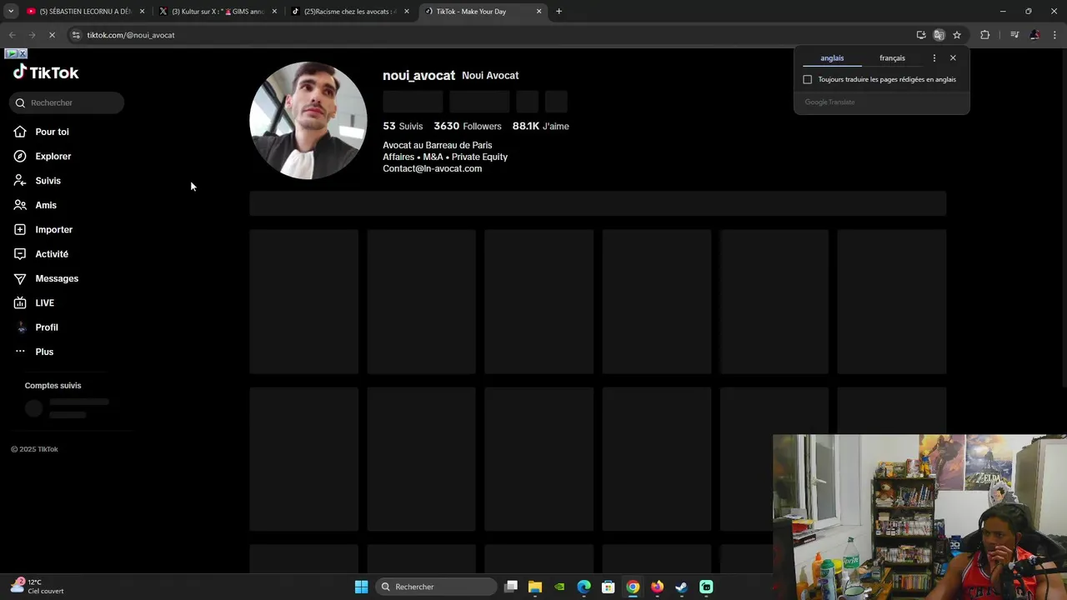Open the Extensions menu
Viewport: 1067px width, 600px height.
tap(984, 35)
